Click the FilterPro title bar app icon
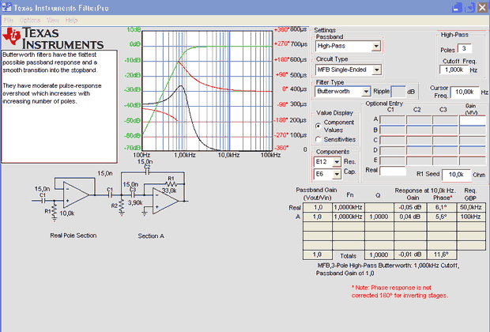490x332 pixels. (x=6, y=7)
